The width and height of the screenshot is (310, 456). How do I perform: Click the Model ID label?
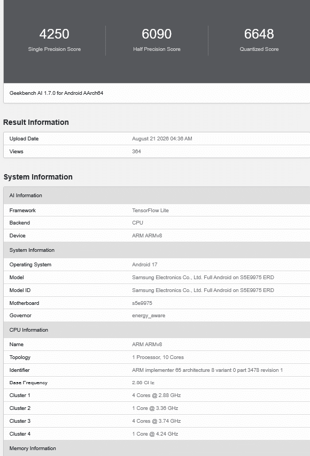point(20,290)
